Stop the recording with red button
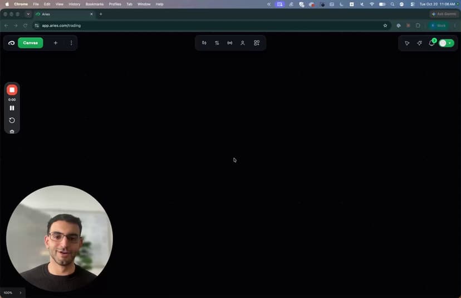 pyautogui.click(x=12, y=90)
